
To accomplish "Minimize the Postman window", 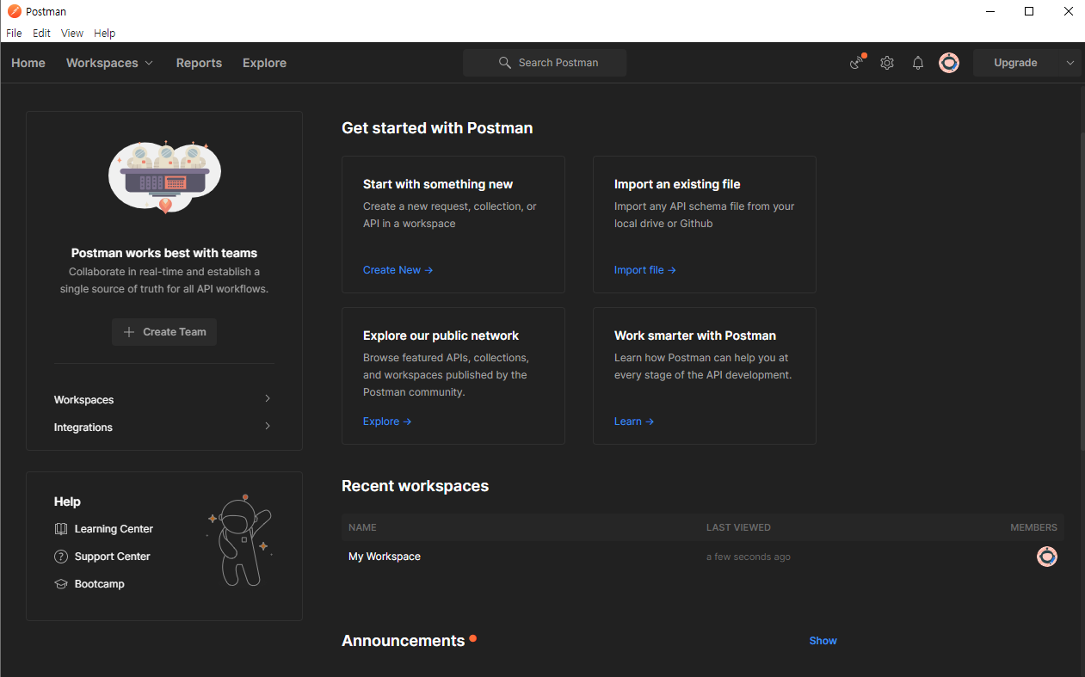I will point(991,11).
